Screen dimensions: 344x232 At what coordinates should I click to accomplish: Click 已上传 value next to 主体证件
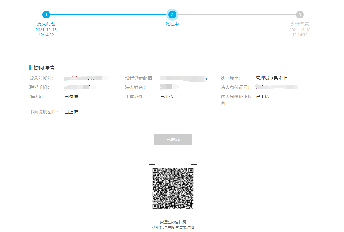click(x=167, y=97)
